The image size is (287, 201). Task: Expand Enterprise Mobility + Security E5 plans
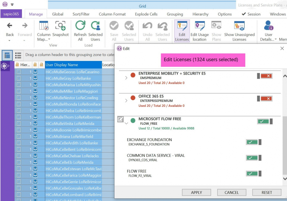click(x=126, y=78)
